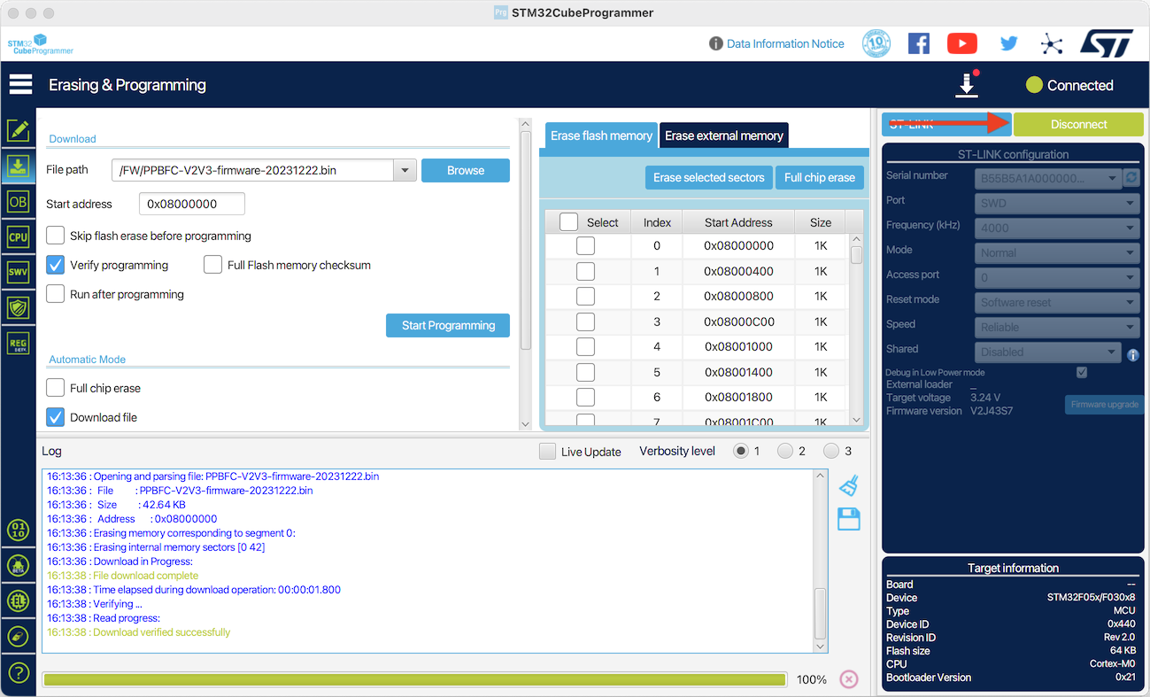Select sector index 0 checkbox

click(585, 246)
